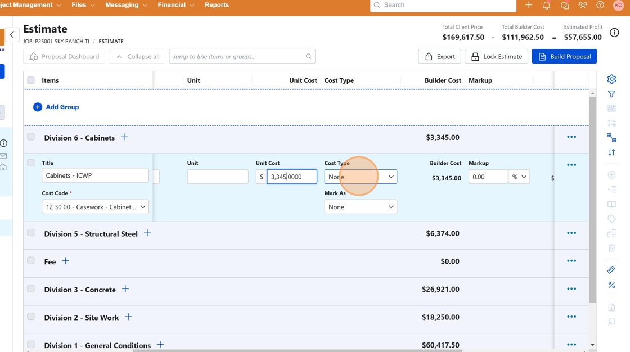Click the vertical scrollbar thumb of the estimate table
The height and width of the screenshot is (352, 630).
coord(593,200)
